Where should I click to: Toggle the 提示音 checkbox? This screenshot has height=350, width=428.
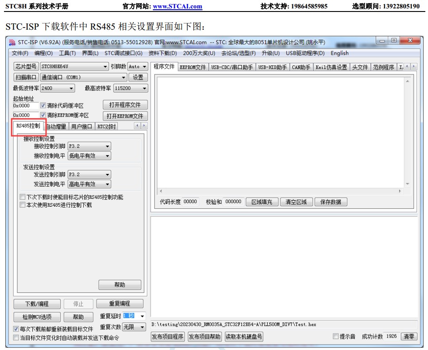click(x=335, y=336)
